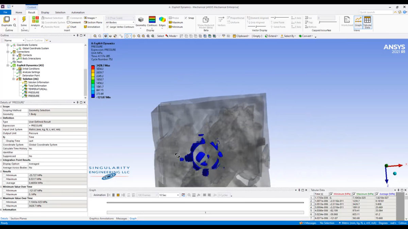Insert a Chart from ribbon

coord(71,27)
